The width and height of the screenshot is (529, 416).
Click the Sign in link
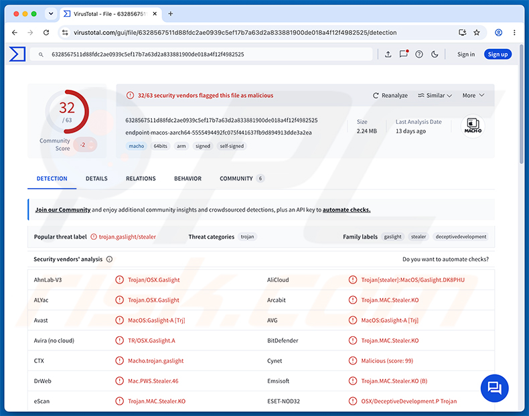click(466, 54)
